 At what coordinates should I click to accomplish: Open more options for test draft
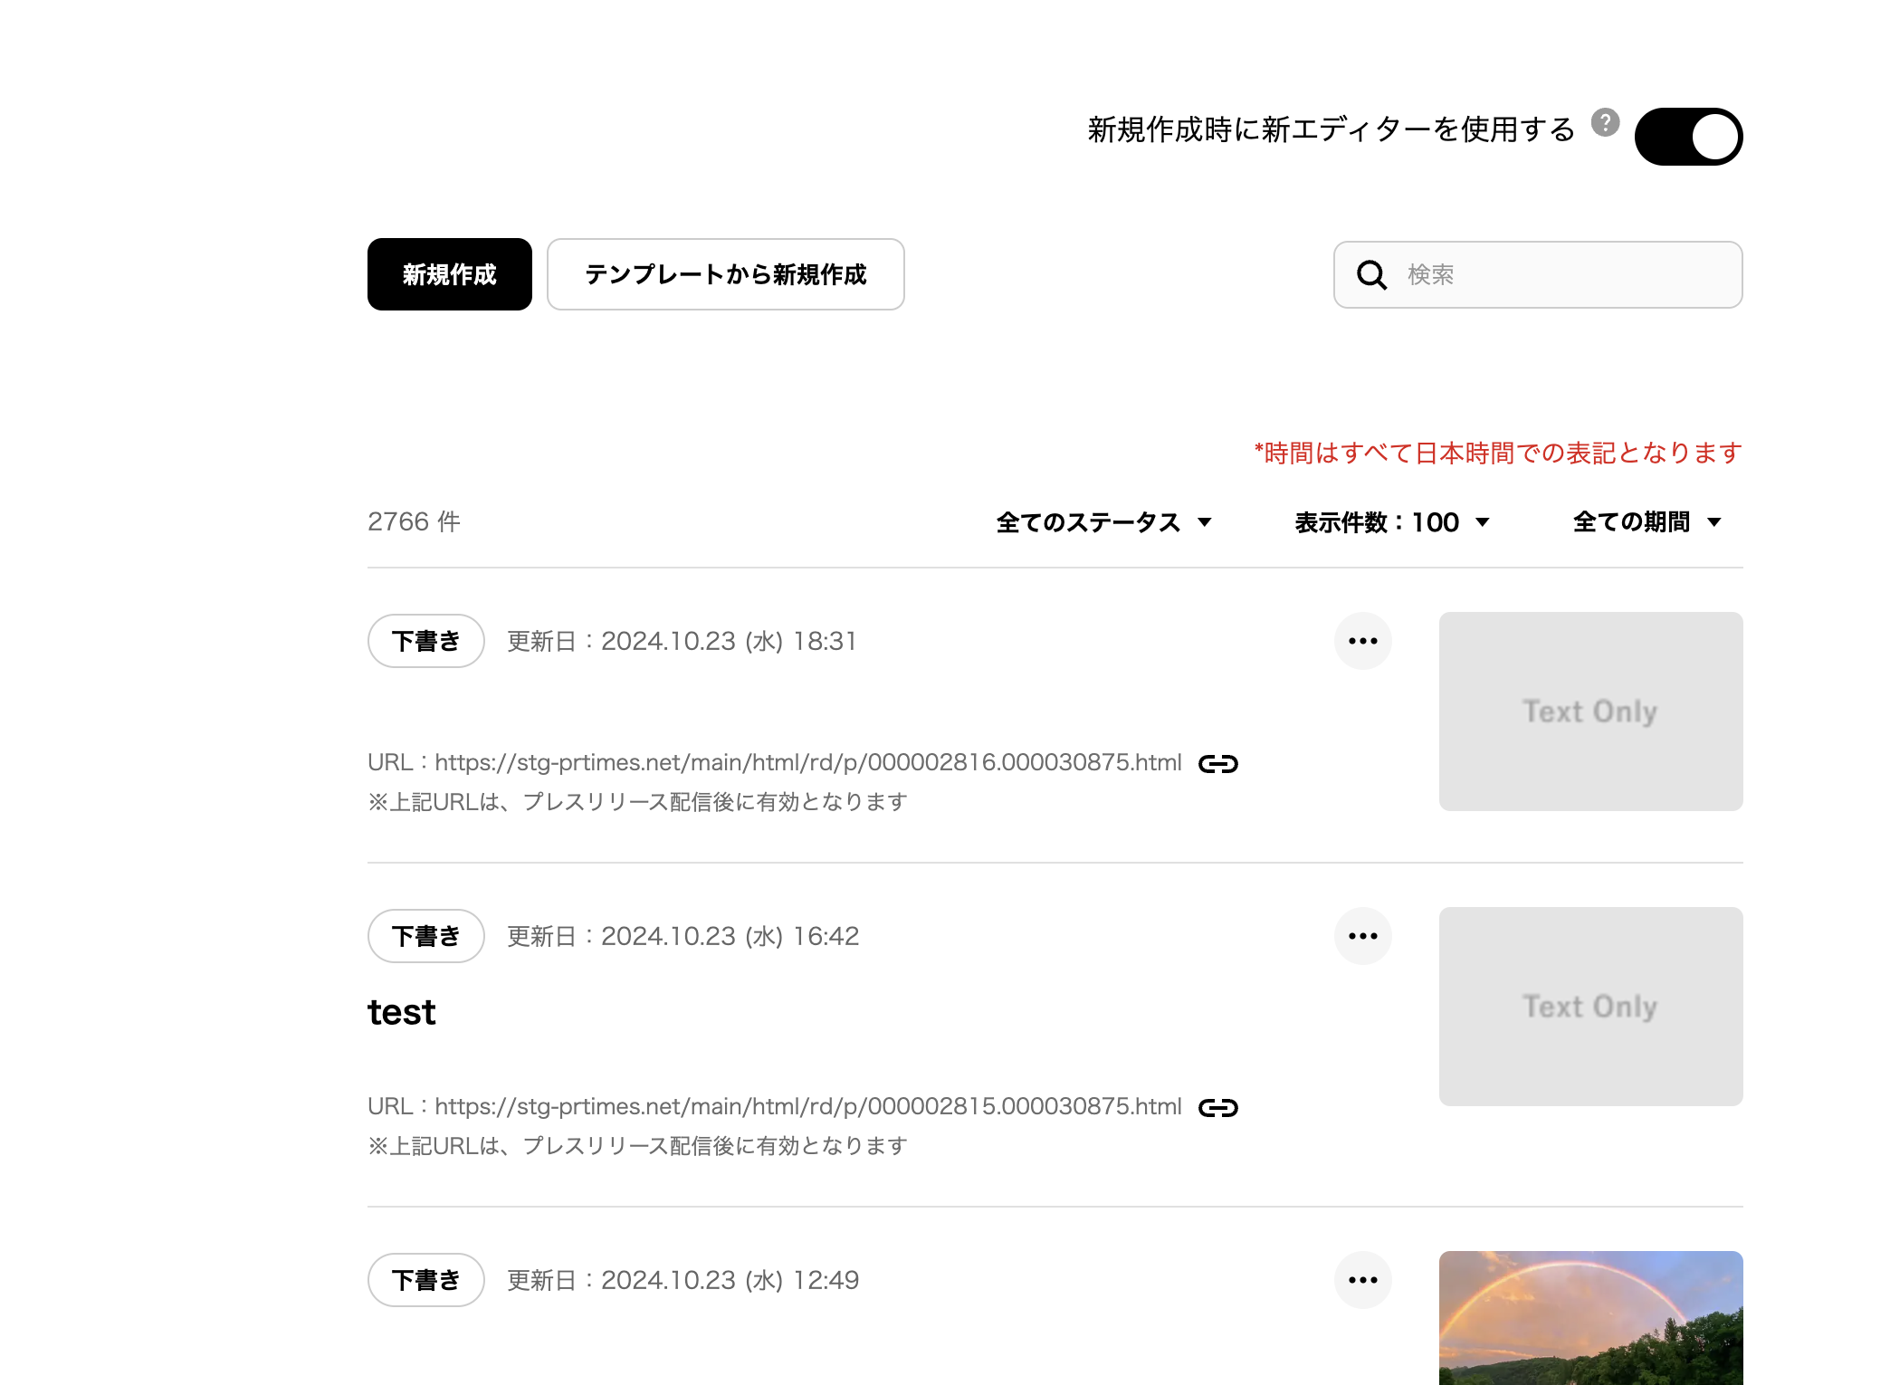1362,936
